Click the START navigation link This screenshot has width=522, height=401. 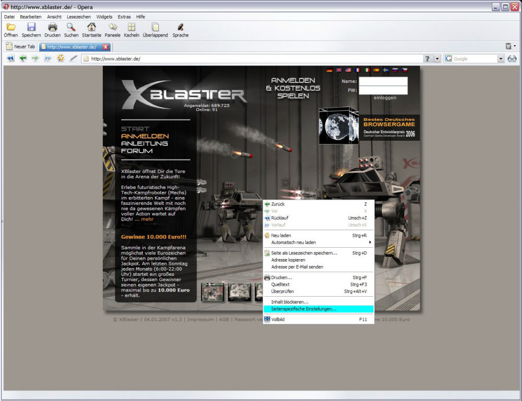(x=135, y=129)
